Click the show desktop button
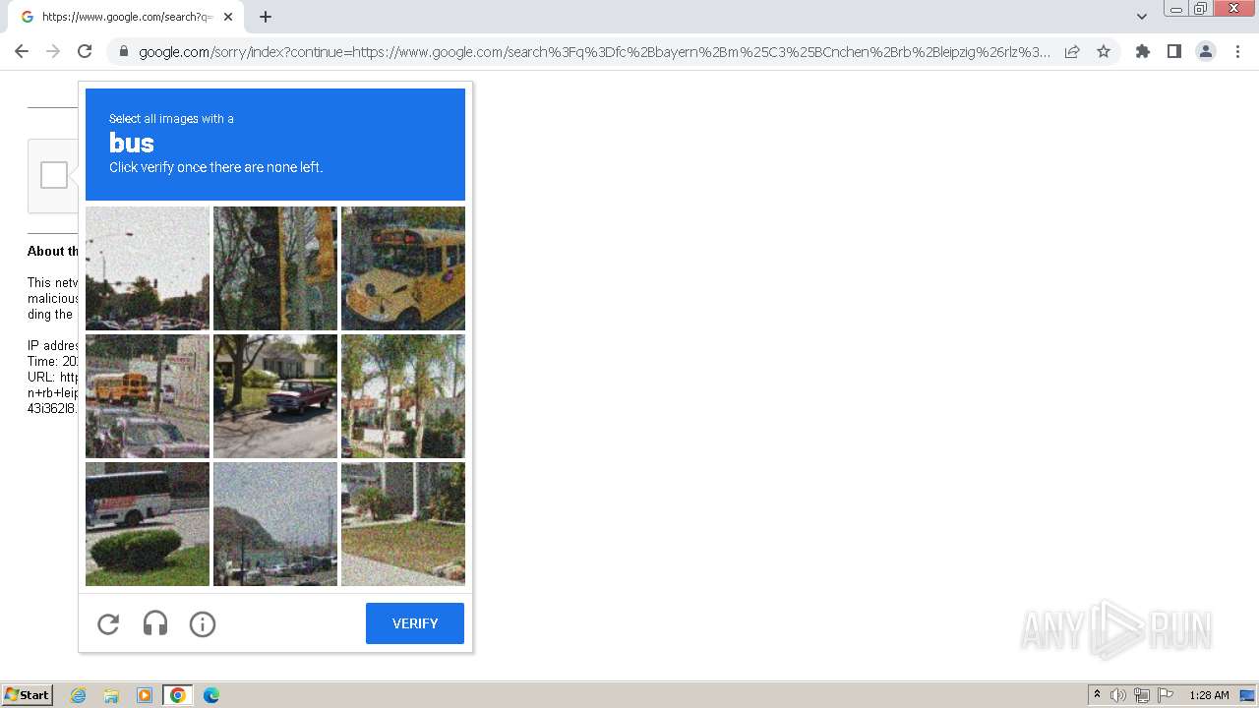The image size is (1259, 708). 1247,695
